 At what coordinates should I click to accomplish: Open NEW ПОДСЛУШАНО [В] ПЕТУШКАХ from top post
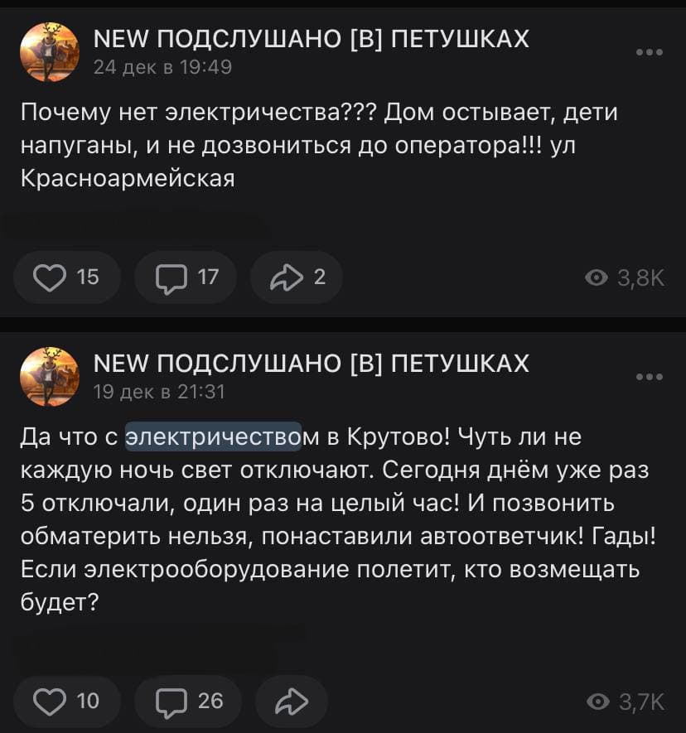(x=311, y=38)
